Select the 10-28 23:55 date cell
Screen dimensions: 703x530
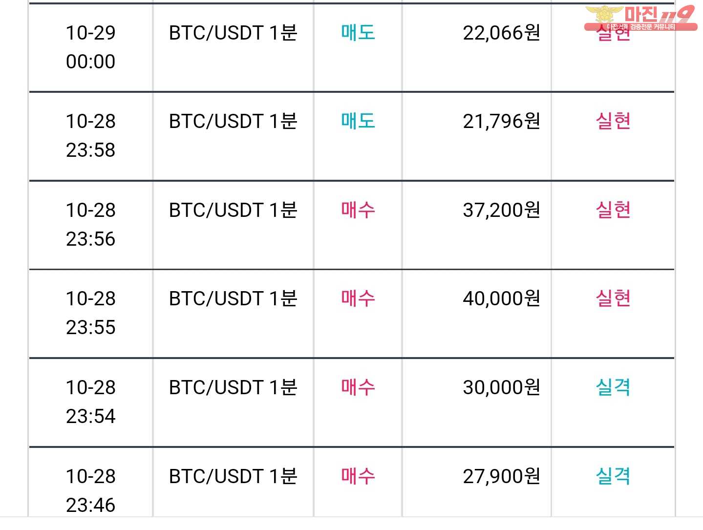tap(91, 313)
